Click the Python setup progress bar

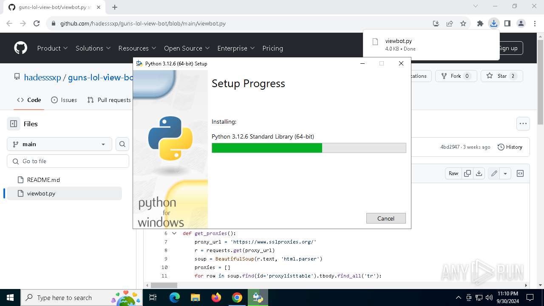point(309,148)
